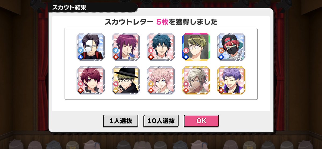Open the gold-framed silver-haired character card
This screenshot has width=322, height=149.
[x=196, y=80]
